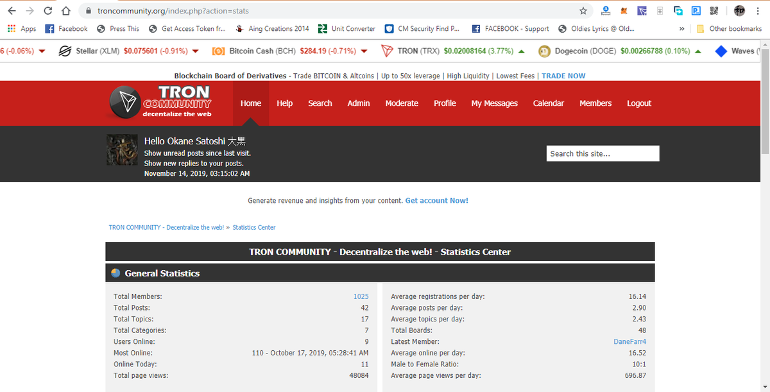
Task: Open My Messages in the nav bar
Action: 495,103
